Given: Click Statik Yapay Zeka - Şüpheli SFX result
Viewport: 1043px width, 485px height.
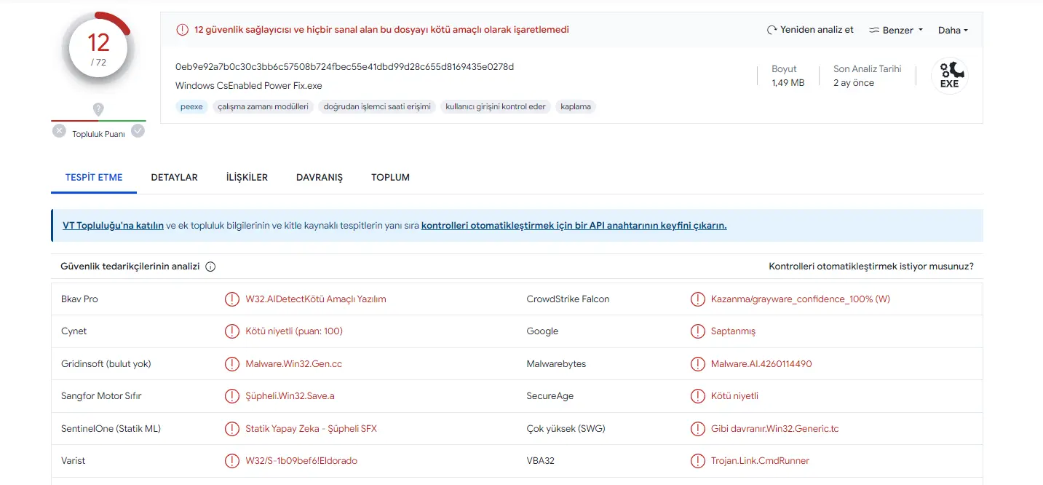Looking at the screenshot, I should [x=312, y=429].
